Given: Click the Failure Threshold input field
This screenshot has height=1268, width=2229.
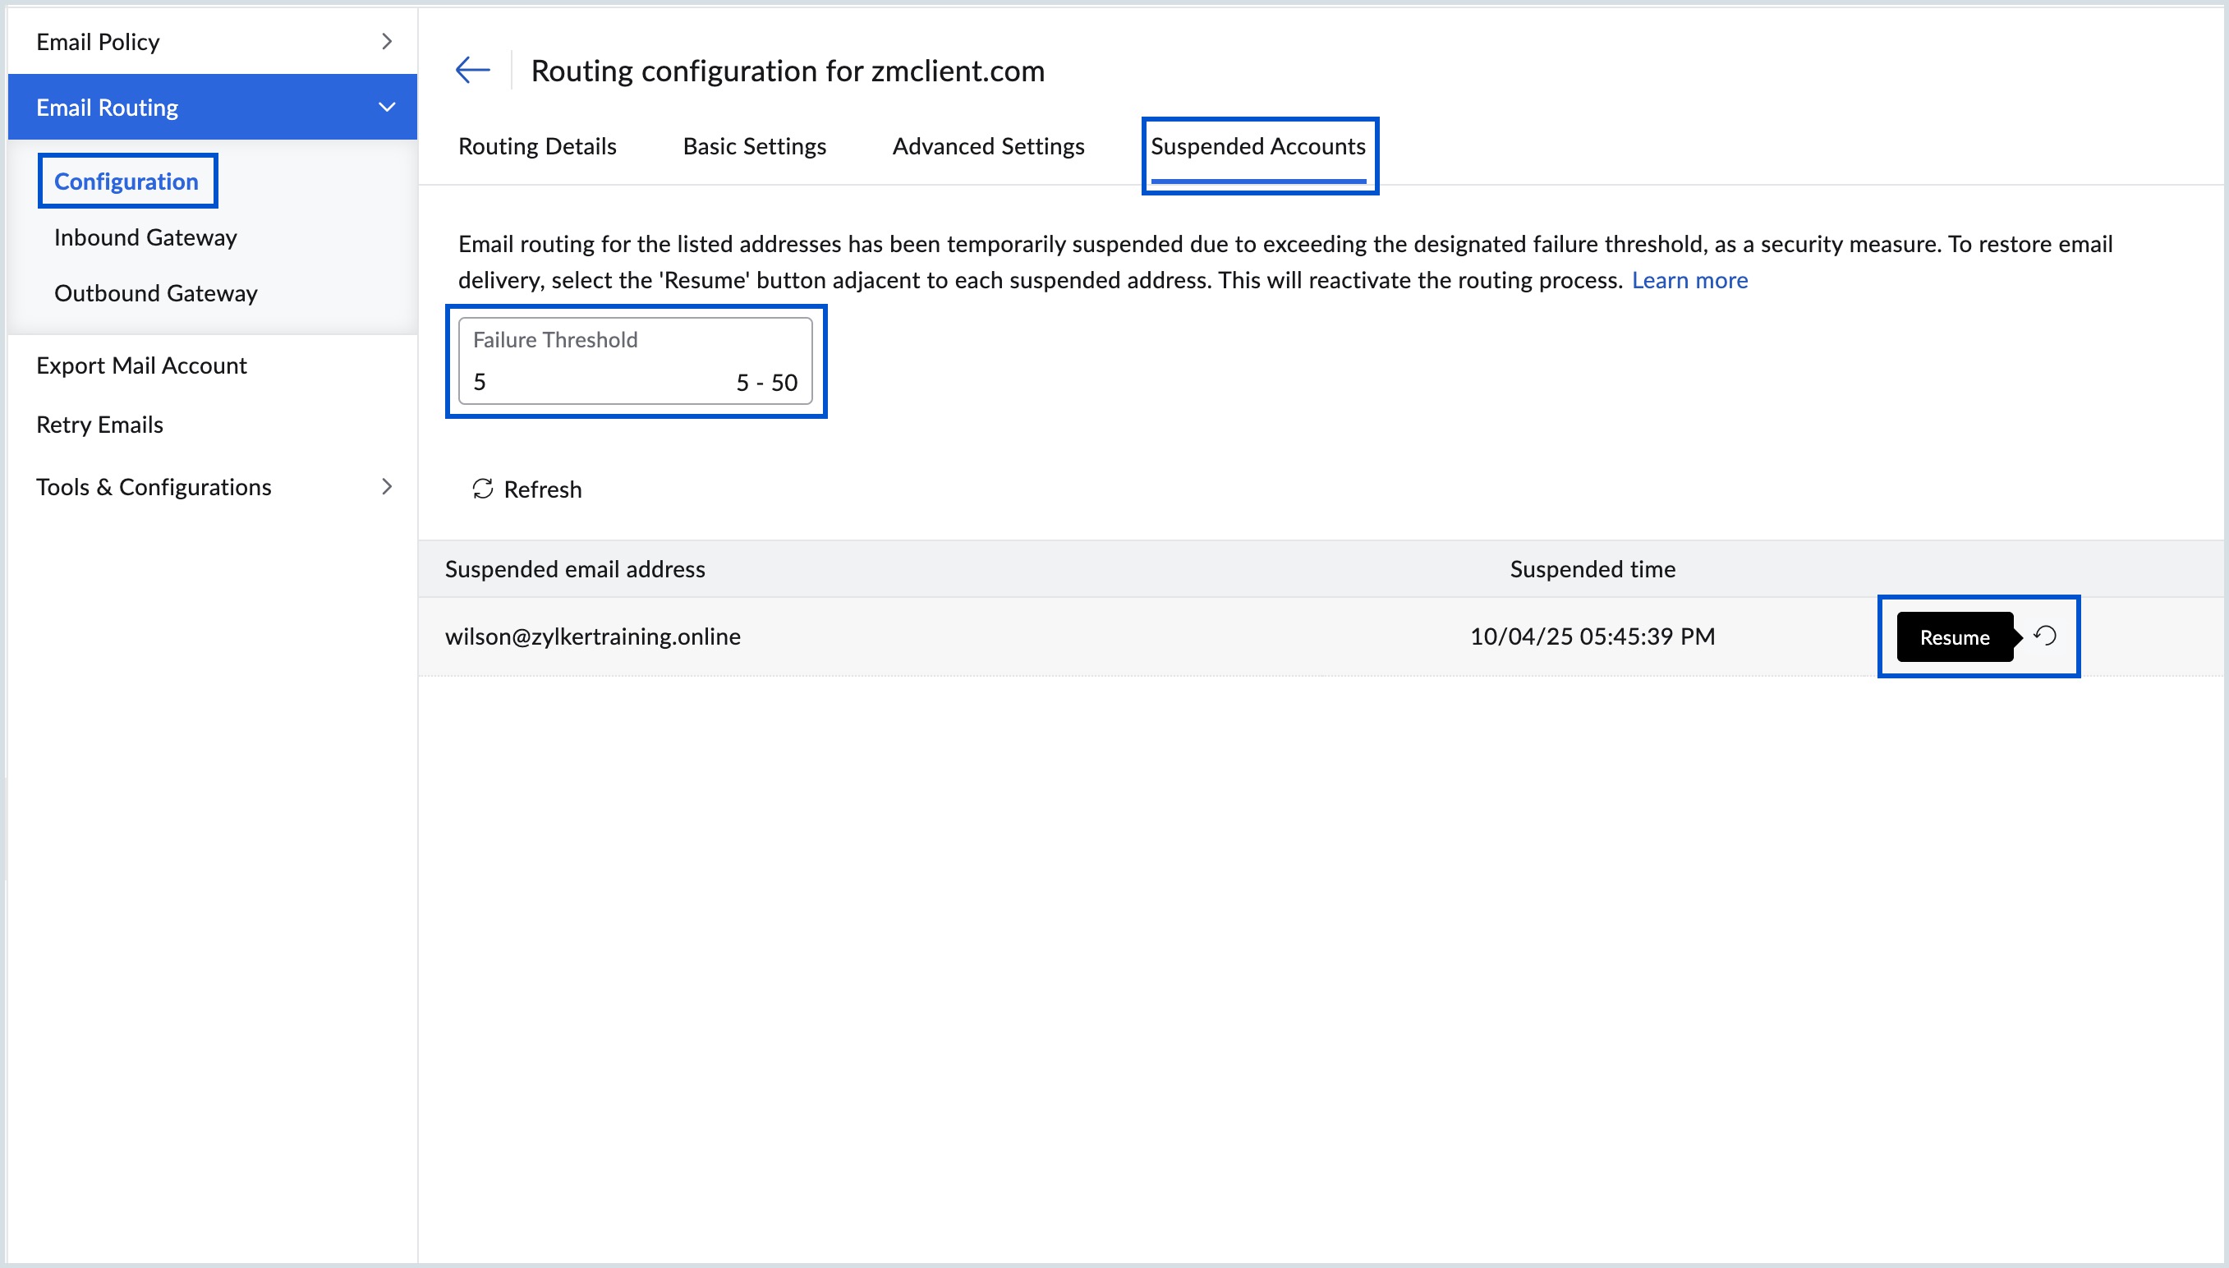Looking at the screenshot, I should 609,380.
